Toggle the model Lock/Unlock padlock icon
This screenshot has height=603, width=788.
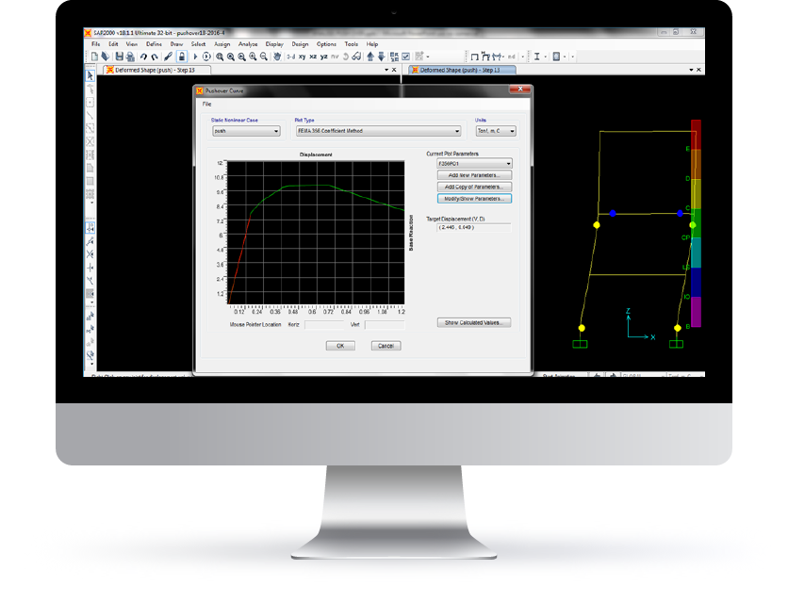182,57
